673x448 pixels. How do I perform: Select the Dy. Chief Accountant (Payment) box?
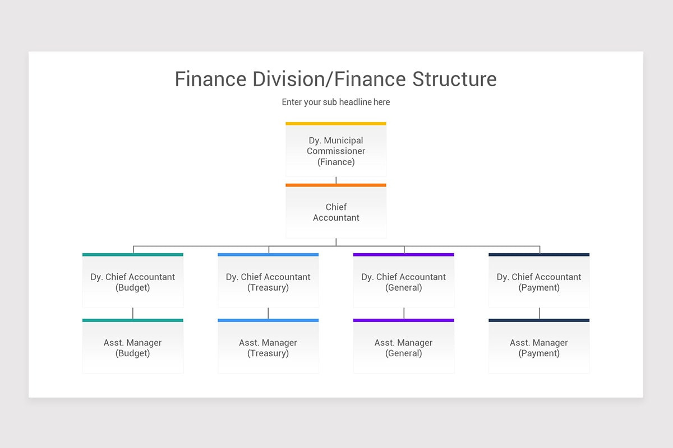(x=539, y=281)
